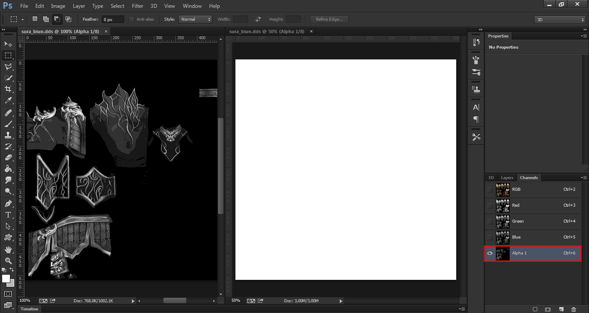Select the Hand tool
The width and height of the screenshot is (589, 313).
tap(8, 249)
